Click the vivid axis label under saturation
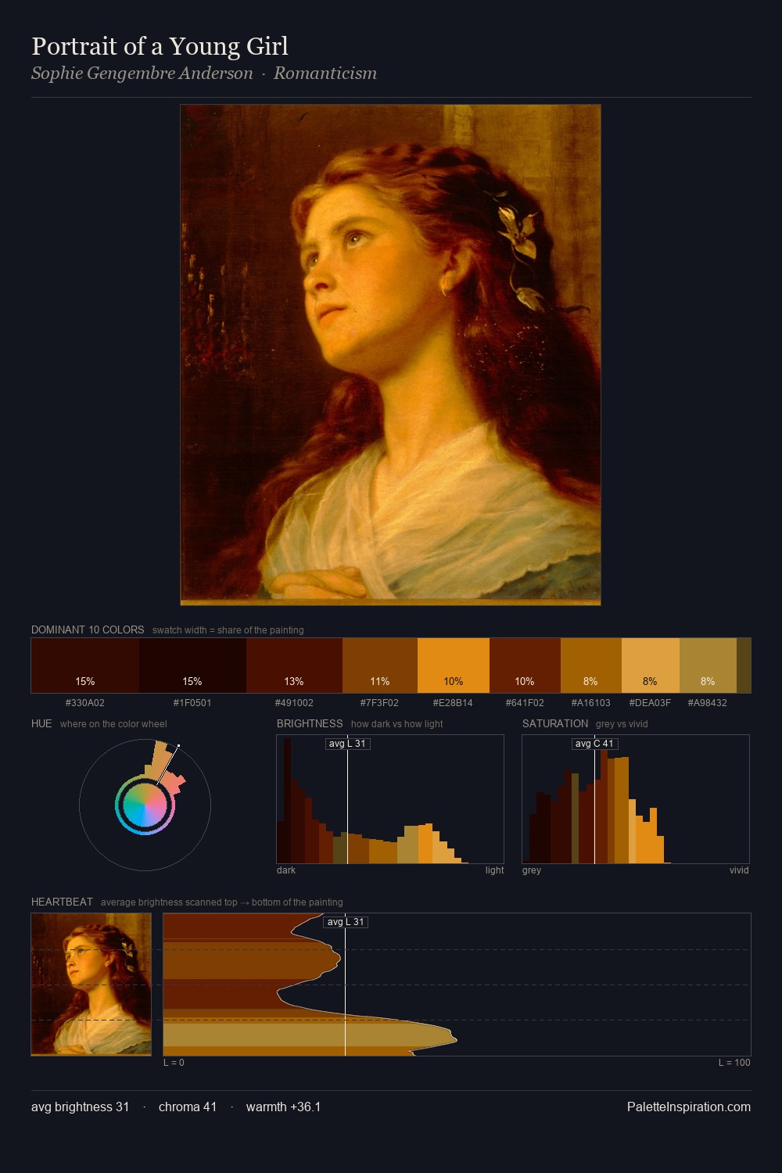The width and height of the screenshot is (782, 1173). tap(739, 870)
